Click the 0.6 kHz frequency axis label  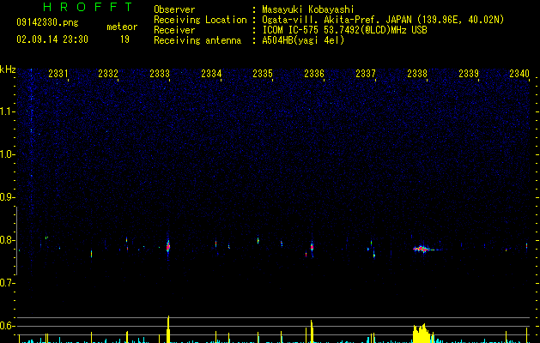pyautogui.click(x=7, y=326)
